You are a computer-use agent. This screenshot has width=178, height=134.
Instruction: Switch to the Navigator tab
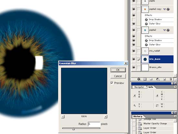point(139,87)
